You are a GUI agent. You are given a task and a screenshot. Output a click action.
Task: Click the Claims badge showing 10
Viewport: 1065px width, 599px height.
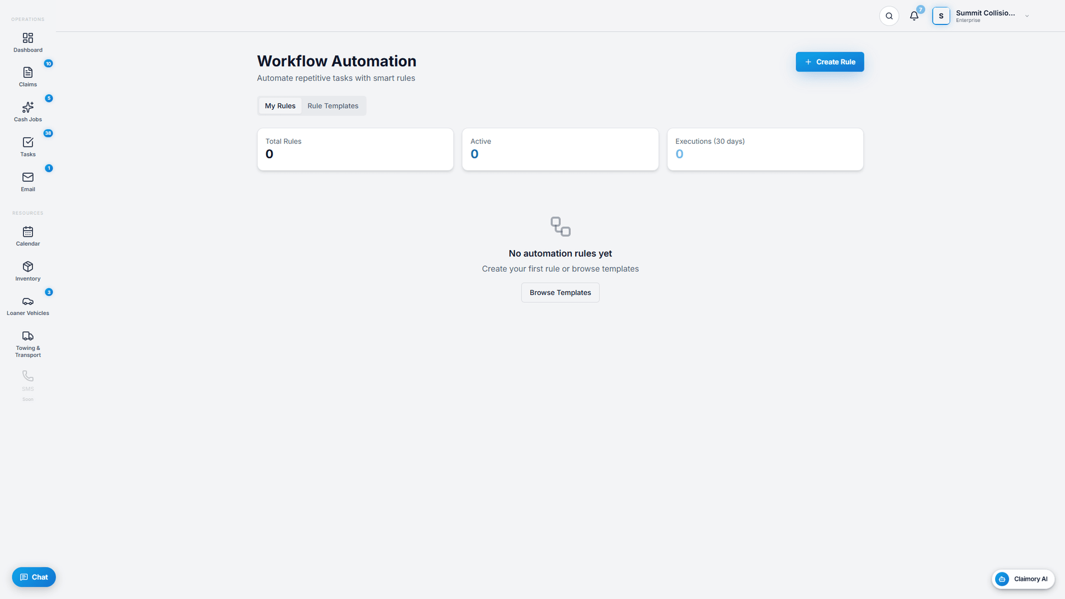pyautogui.click(x=48, y=64)
